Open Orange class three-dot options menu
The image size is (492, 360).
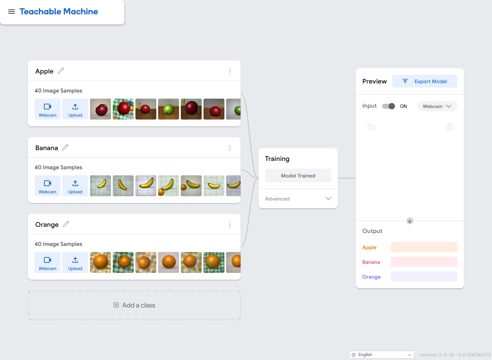[x=230, y=225]
